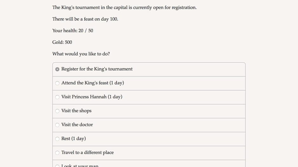
Task: Click the 'Visit the shops' label text
Action: click(x=76, y=110)
